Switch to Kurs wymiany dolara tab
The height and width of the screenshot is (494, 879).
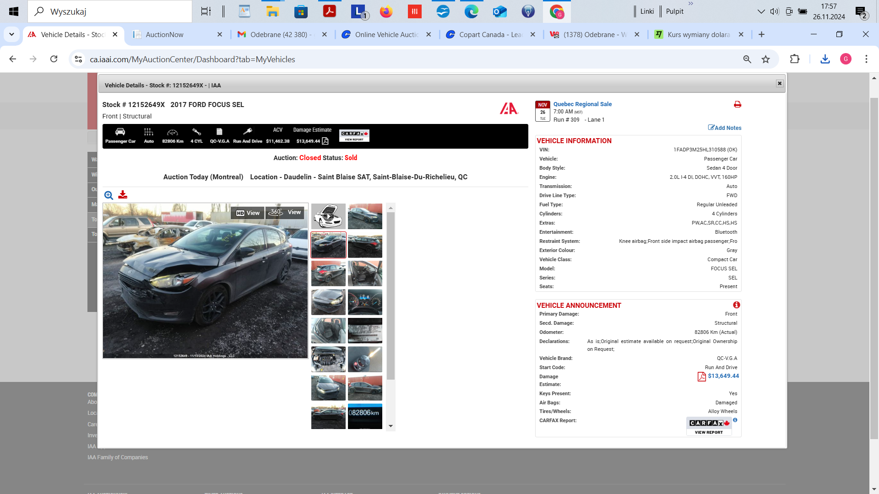click(699, 34)
